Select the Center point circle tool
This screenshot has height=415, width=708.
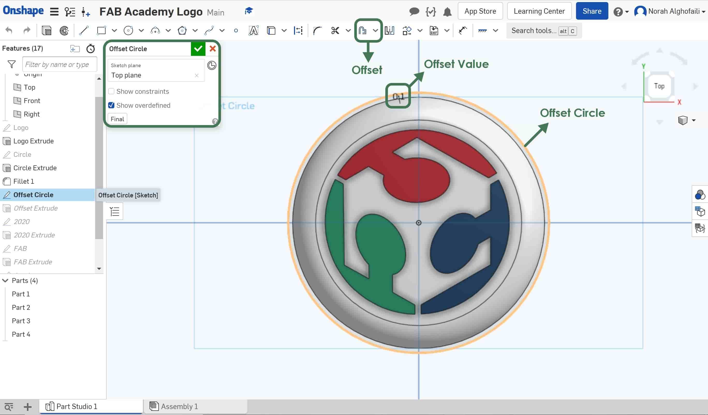[128, 30]
